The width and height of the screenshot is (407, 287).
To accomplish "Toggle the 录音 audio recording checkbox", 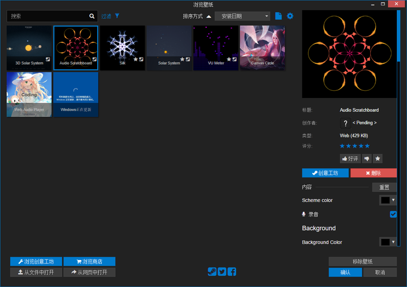I will pyautogui.click(x=393, y=214).
